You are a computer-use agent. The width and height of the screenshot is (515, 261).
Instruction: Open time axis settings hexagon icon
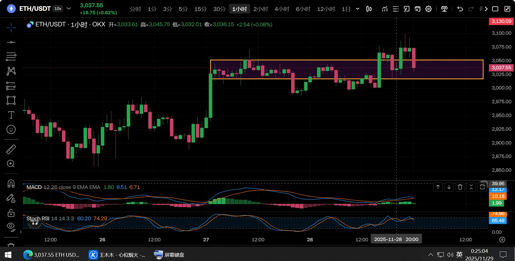502,240
